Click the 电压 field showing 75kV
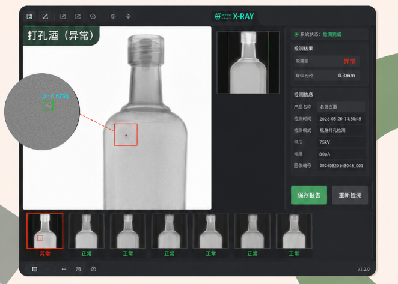398x284 pixels. [341, 142]
